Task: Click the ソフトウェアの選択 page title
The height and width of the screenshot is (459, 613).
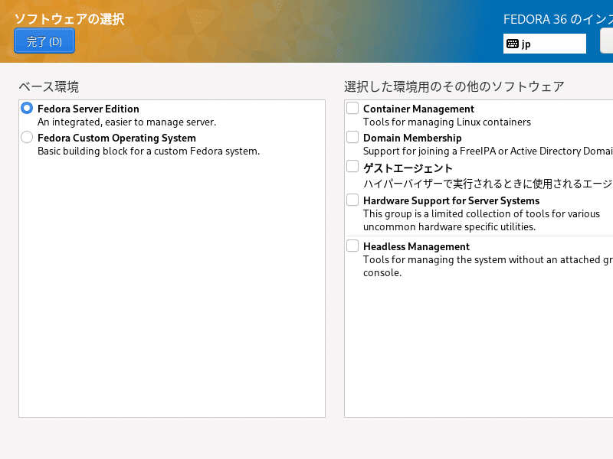Action: coord(69,18)
